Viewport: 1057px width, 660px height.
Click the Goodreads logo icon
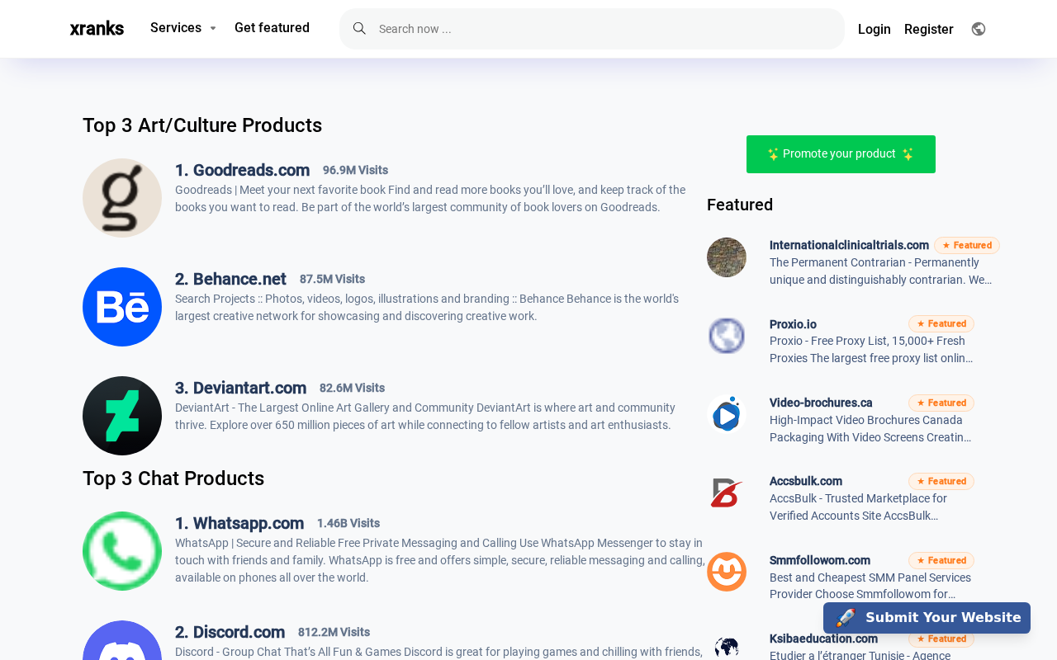click(x=122, y=198)
